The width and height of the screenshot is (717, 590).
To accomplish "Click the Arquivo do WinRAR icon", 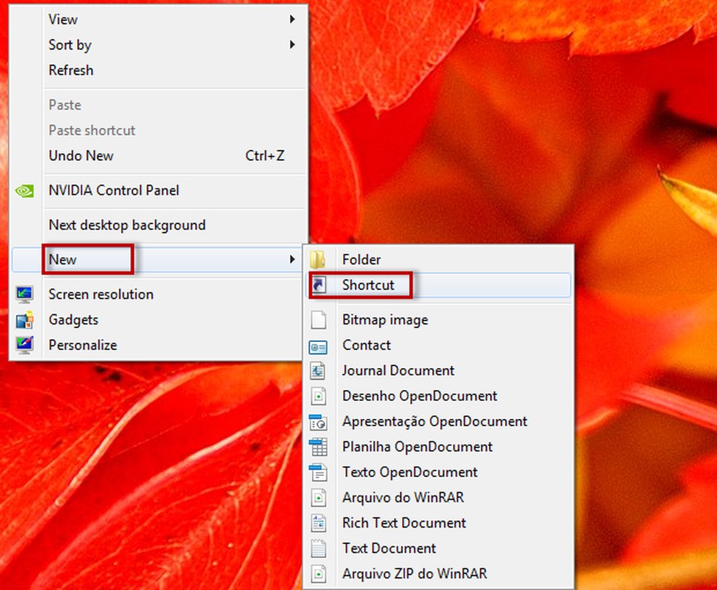I will [318, 498].
